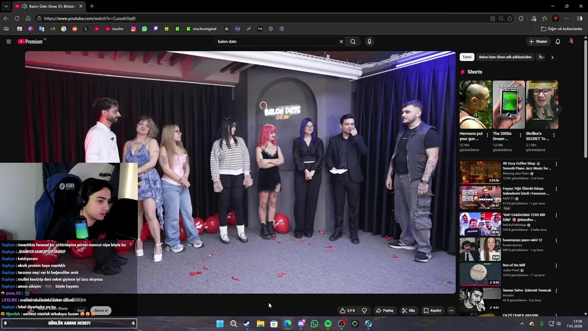Open options menu for '4K Cozy Coffee Shop'
Viewport: 588px width, 331px height.
click(556, 164)
